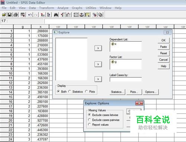Select the Both display radio button

pyautogui.click(x=58, y=91)
